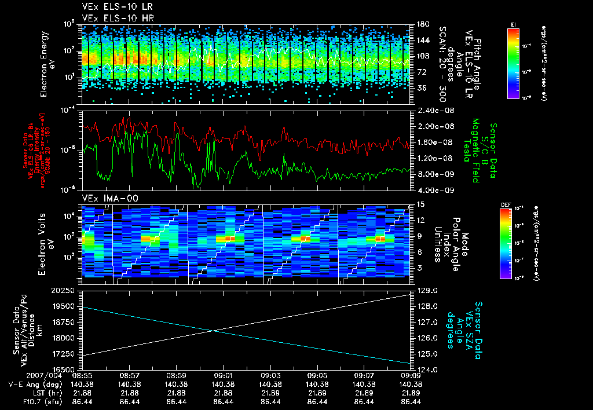
Task: Click the 16500 km distance tick
Action: pyautogui.click(x=63, y=369)
